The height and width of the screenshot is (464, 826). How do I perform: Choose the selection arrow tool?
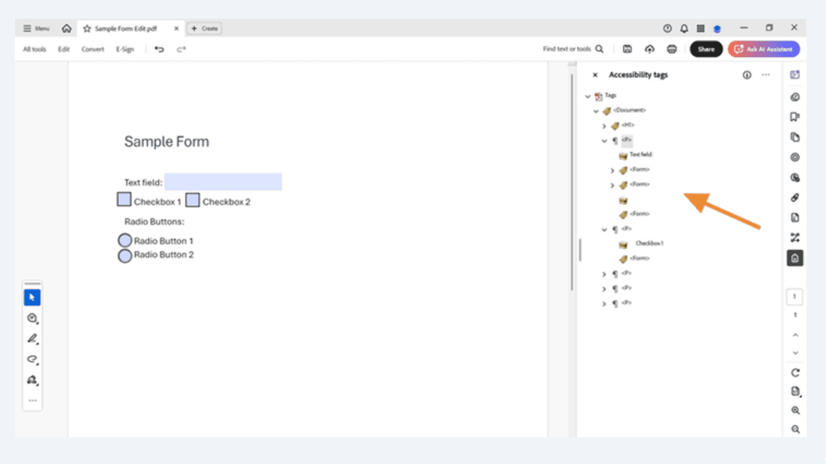[32, 298]
